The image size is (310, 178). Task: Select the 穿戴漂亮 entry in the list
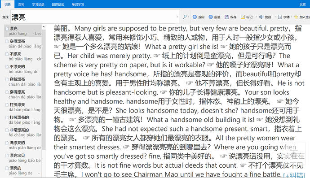23,82
